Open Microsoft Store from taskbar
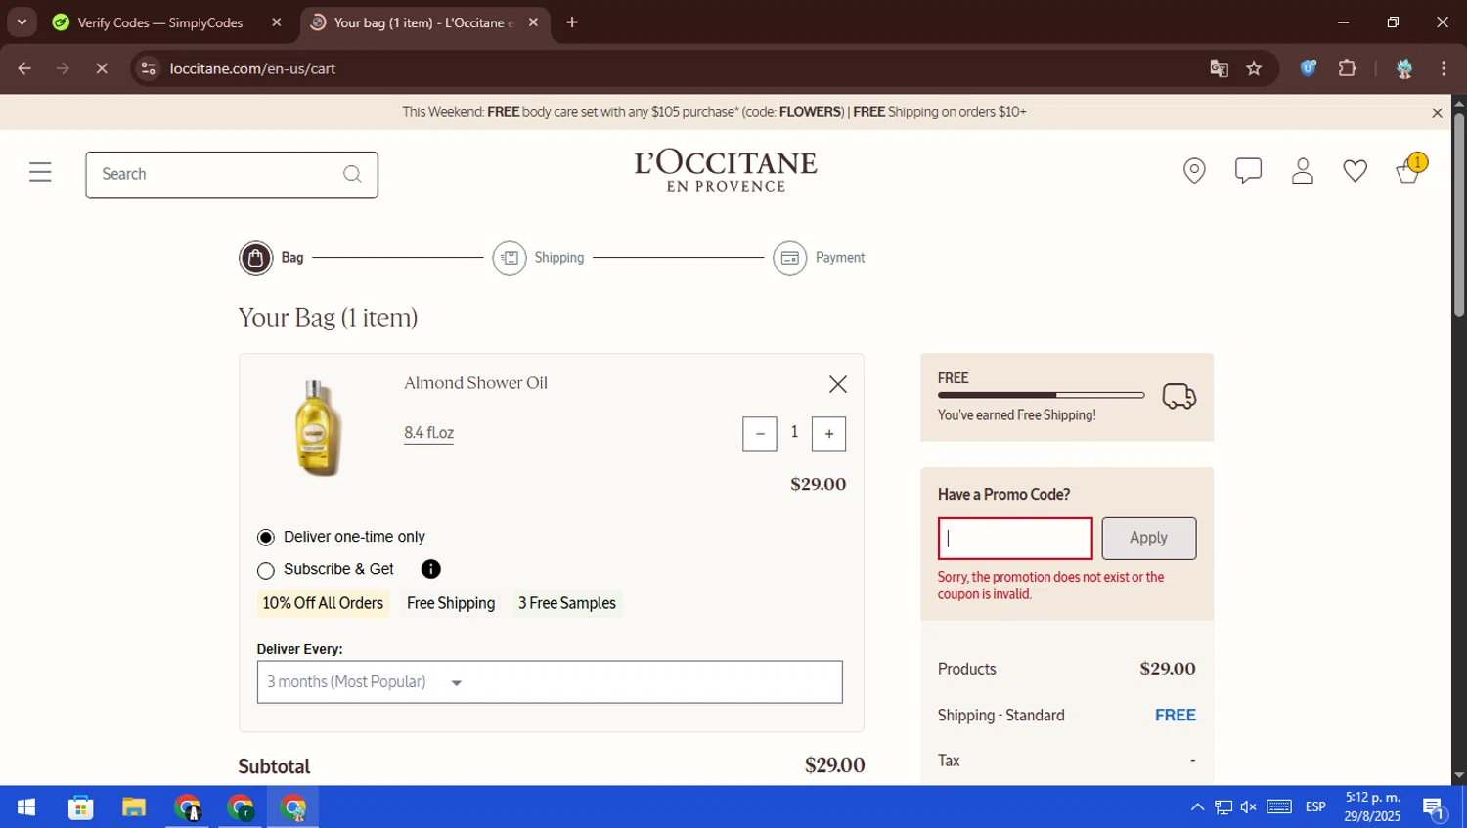Image resolution: width=1467 pixels, height=828 pixels. tap(80, 807)
